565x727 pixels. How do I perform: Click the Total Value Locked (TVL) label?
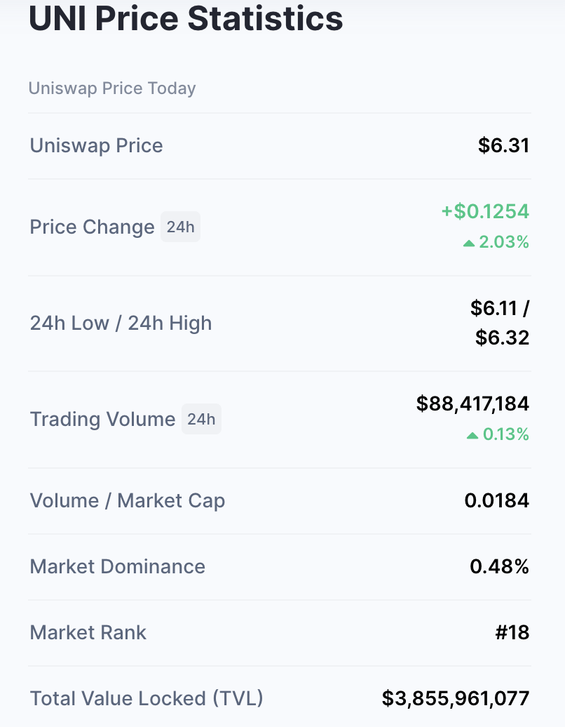[x=147, y=698]
